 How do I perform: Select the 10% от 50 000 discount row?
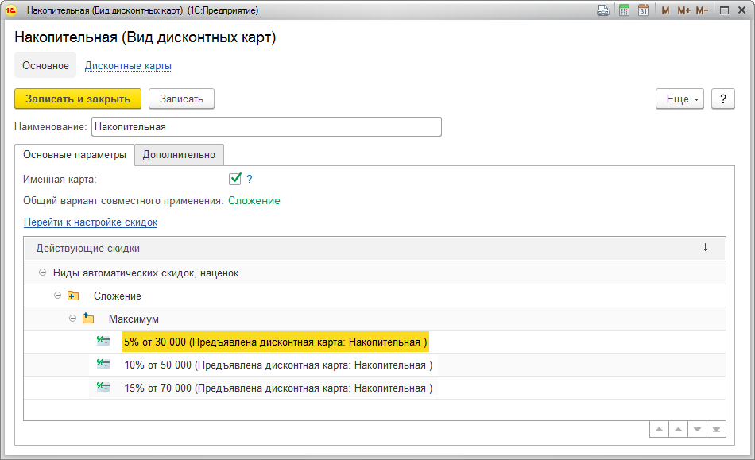(278, 365)
